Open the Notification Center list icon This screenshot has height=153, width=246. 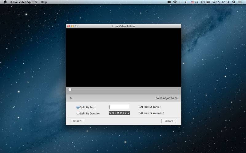240,2
